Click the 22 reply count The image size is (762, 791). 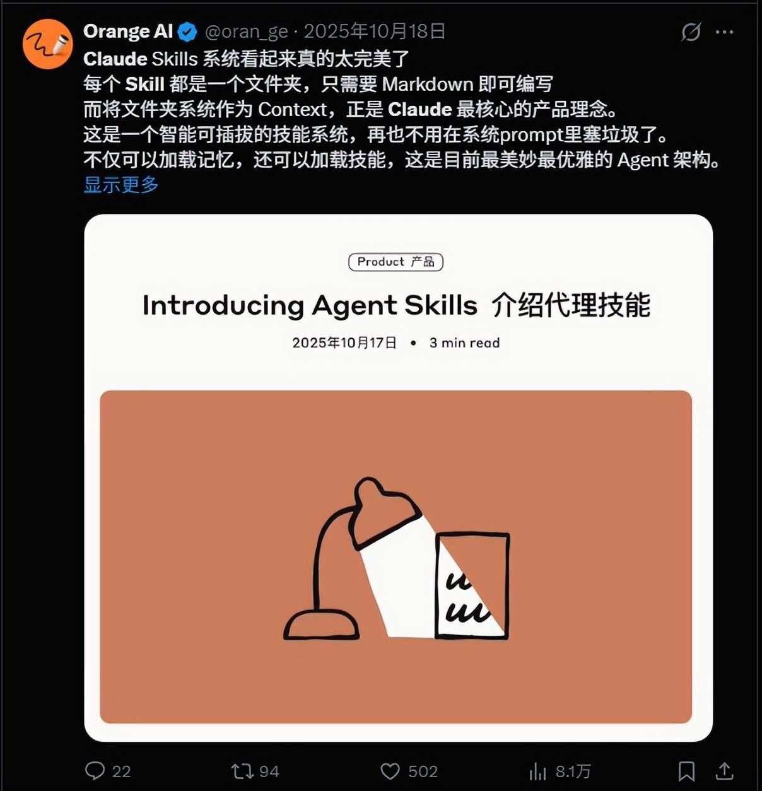(121, 771)
